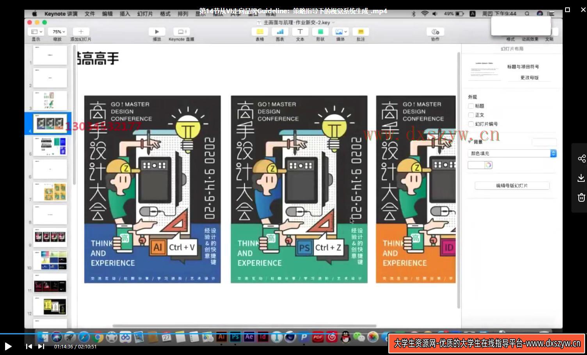587x355 pixels.
Task: Seek on the video progress bar
Action: (x=293, y=334)
